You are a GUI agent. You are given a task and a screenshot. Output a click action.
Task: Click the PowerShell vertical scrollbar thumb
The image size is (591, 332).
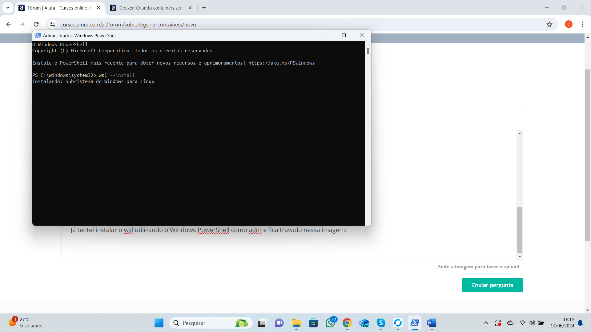(x=368, y=51)
